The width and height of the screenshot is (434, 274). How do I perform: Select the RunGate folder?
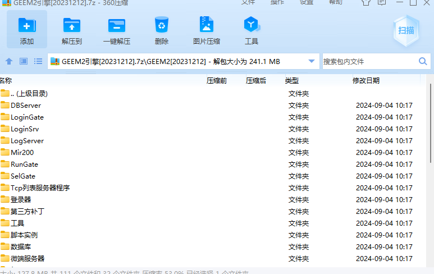pyautogui.click(x=213, y=164)
